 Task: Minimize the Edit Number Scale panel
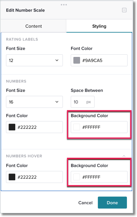click(x=124, y=10)
